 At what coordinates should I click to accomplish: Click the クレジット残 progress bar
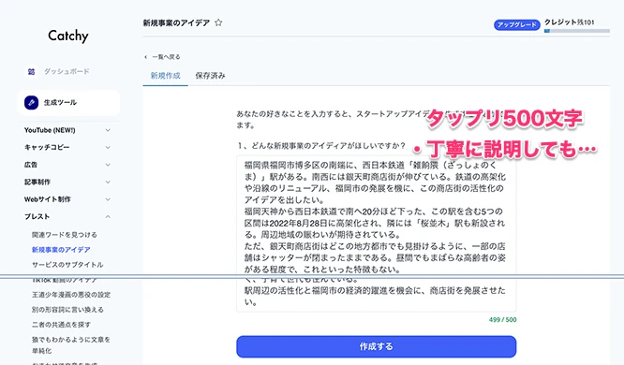click(577, 31)
